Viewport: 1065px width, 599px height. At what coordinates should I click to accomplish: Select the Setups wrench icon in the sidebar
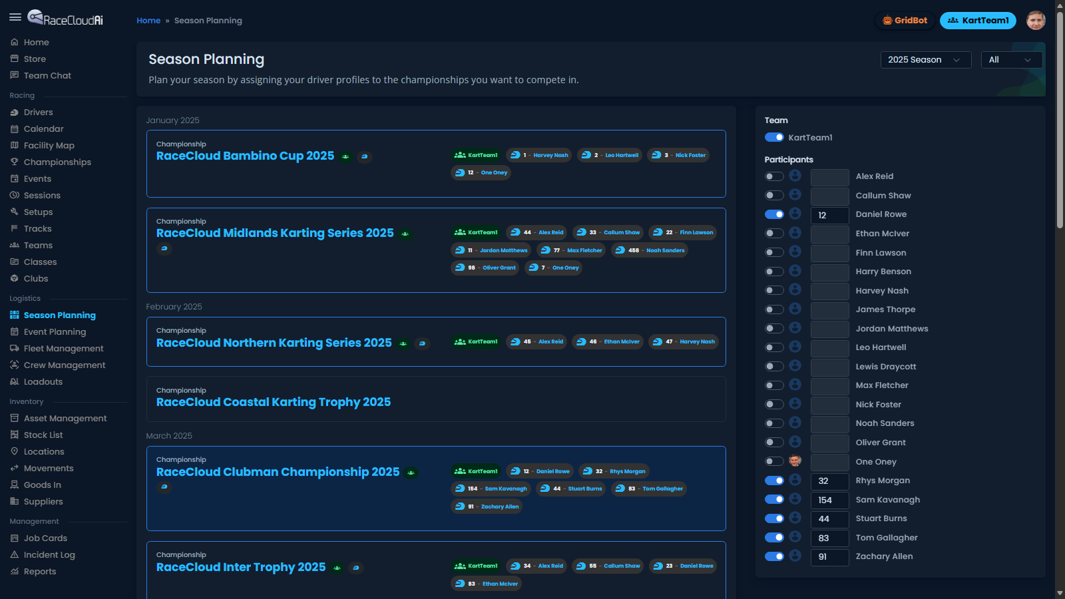pyautogui.click(x=15, y=212)
